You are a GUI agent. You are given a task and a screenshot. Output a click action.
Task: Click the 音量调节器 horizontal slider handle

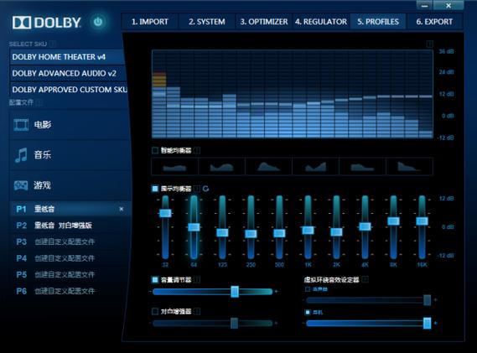point(235,292)
